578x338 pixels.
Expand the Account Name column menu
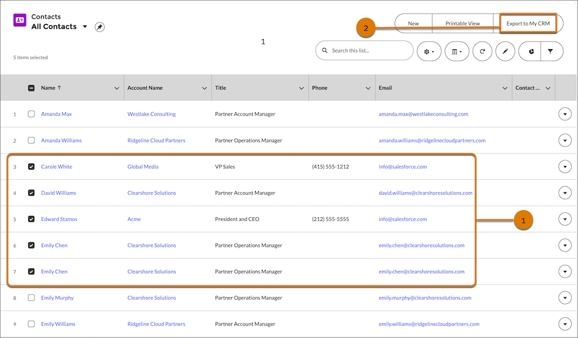pyautogui.click(x=204, y=88)
